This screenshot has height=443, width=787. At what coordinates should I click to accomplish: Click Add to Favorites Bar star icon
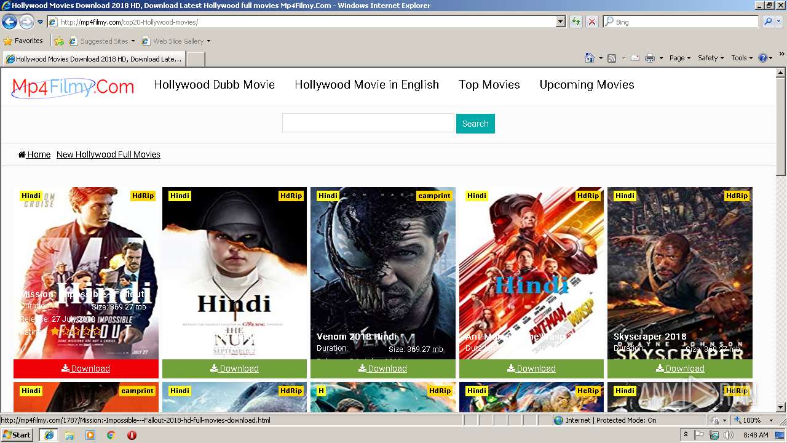click(59, 41)
